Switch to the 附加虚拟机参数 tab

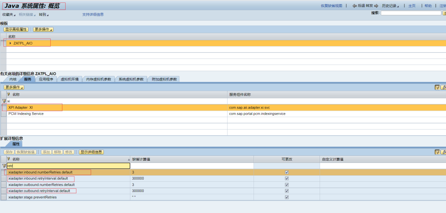164,79
